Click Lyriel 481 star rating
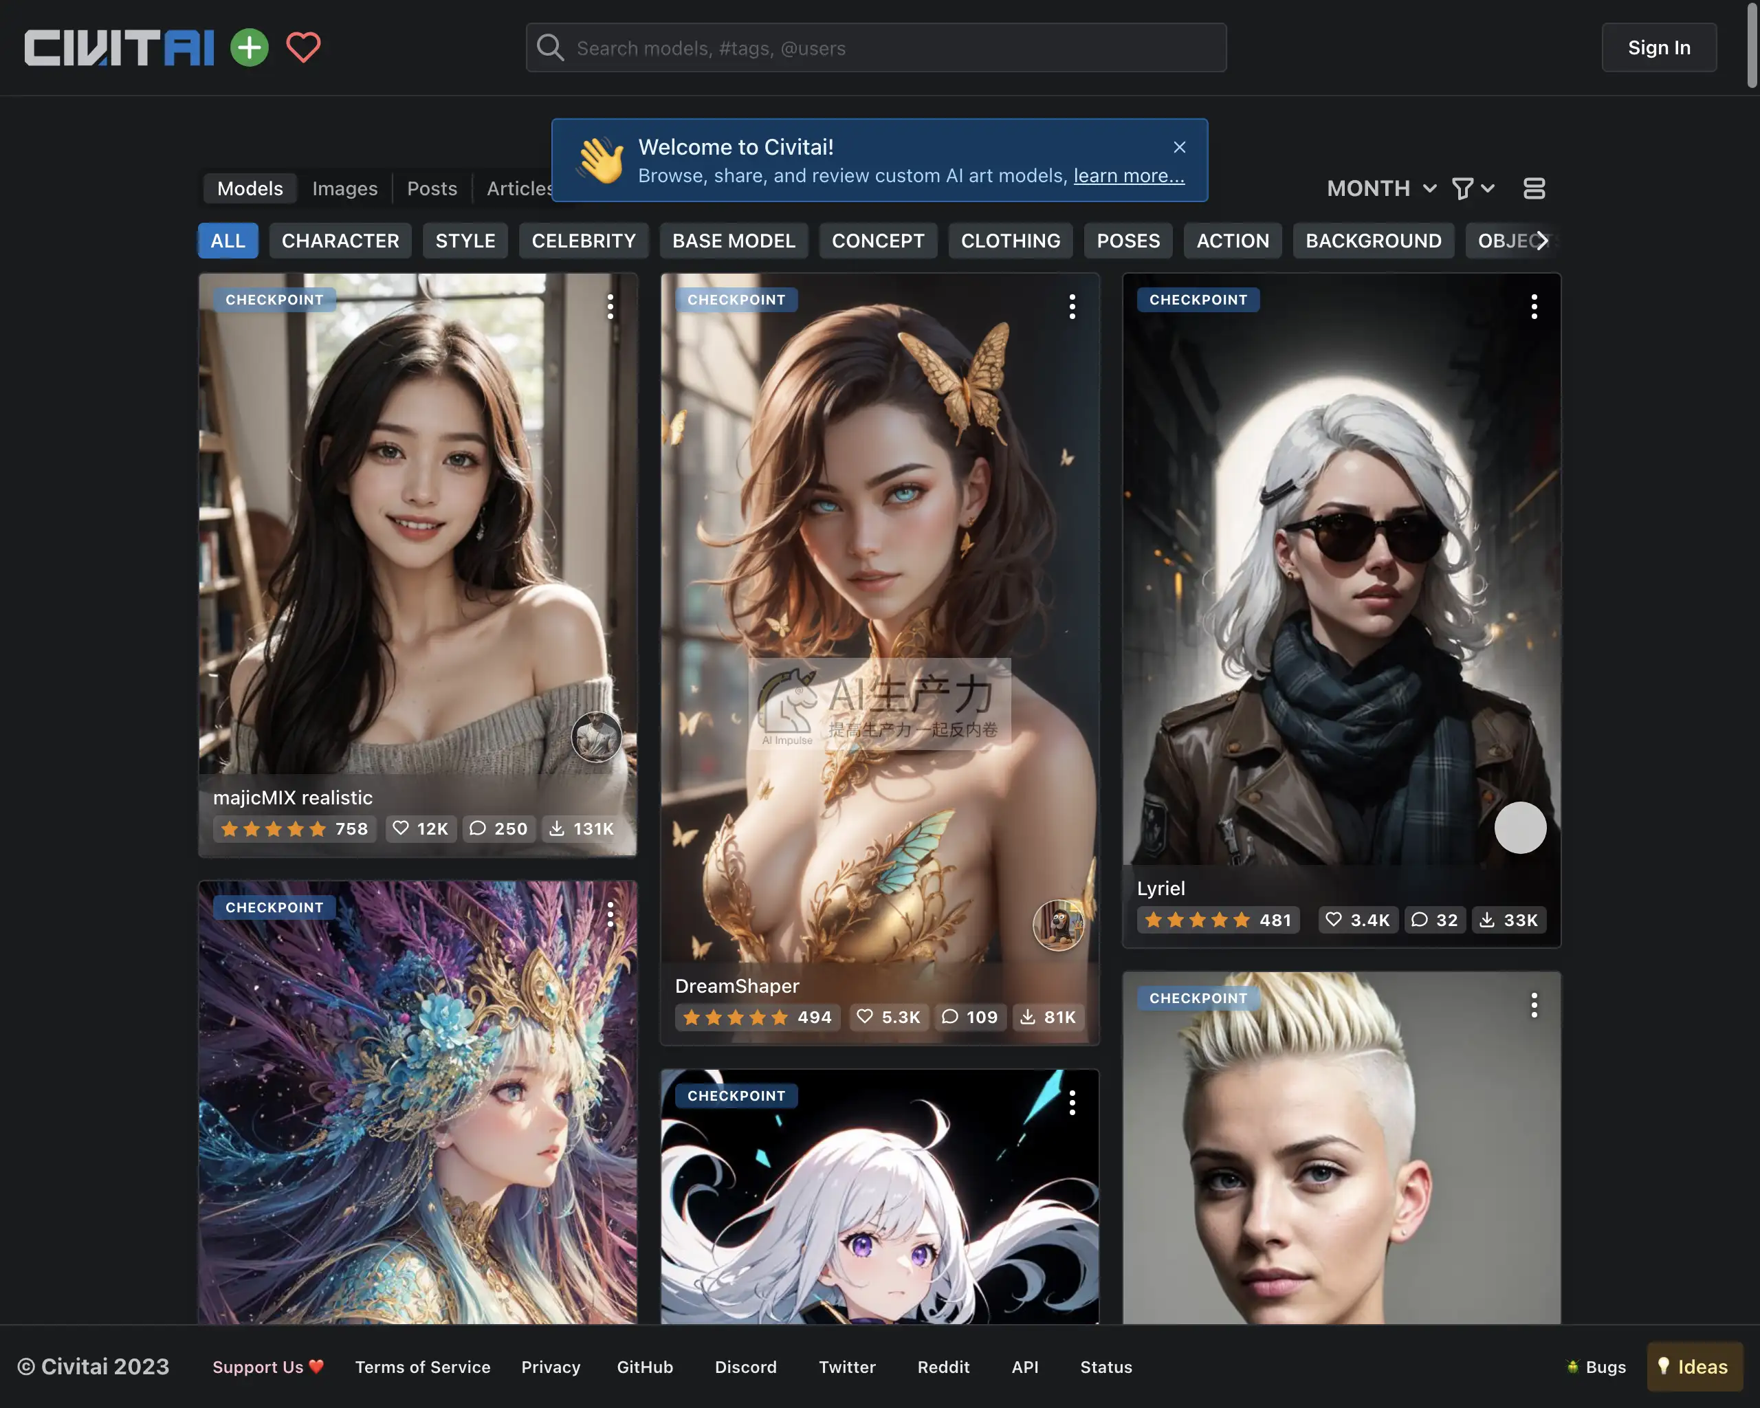The height and width of the screenshot is (1408, 1760). click(1219, 920)
